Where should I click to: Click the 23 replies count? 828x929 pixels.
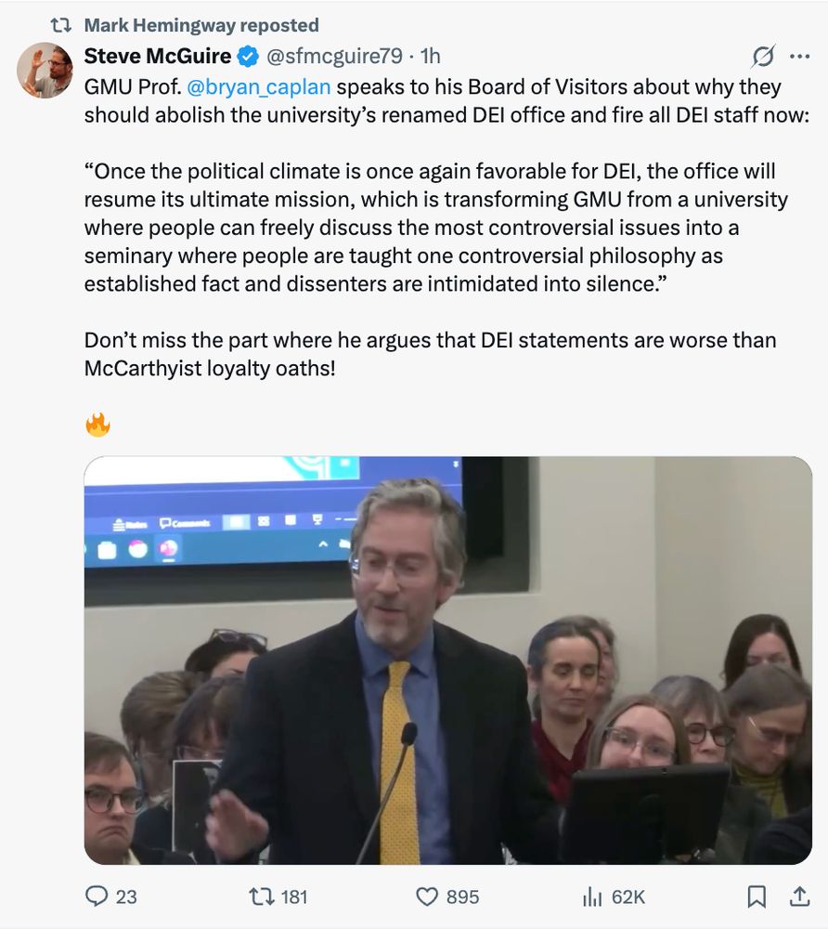[x=126, y=896]
